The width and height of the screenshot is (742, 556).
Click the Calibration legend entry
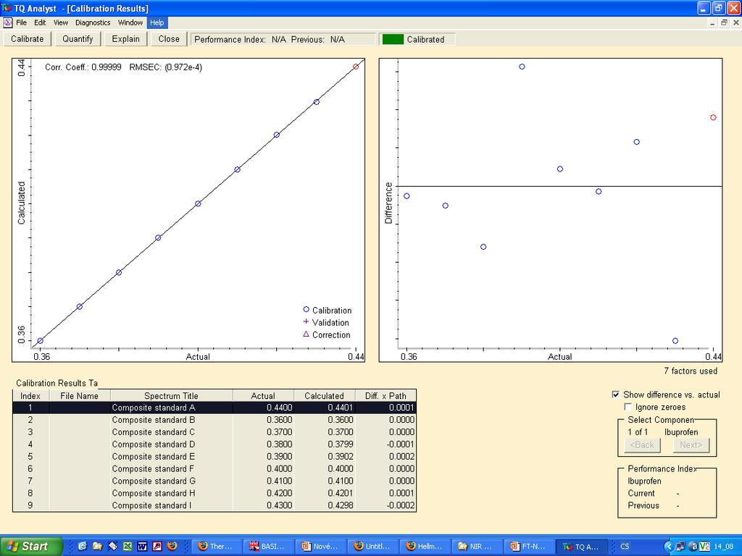click(327, 310)
